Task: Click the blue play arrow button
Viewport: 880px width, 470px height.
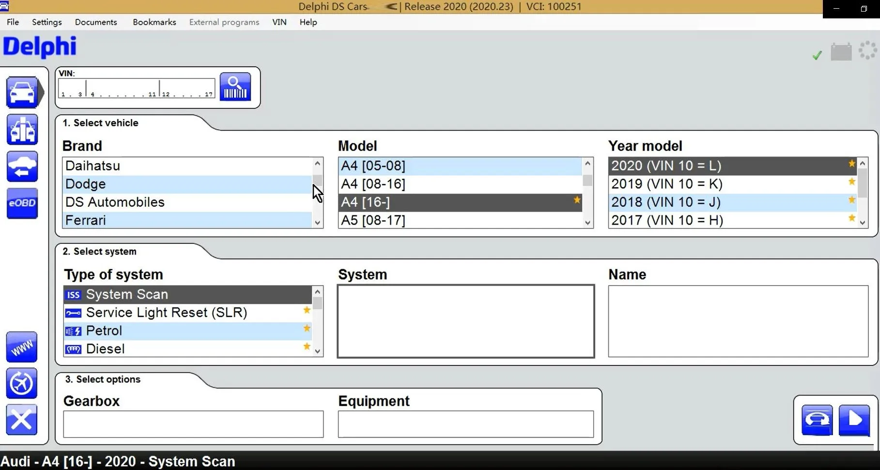Action: [x=854, y=420]
